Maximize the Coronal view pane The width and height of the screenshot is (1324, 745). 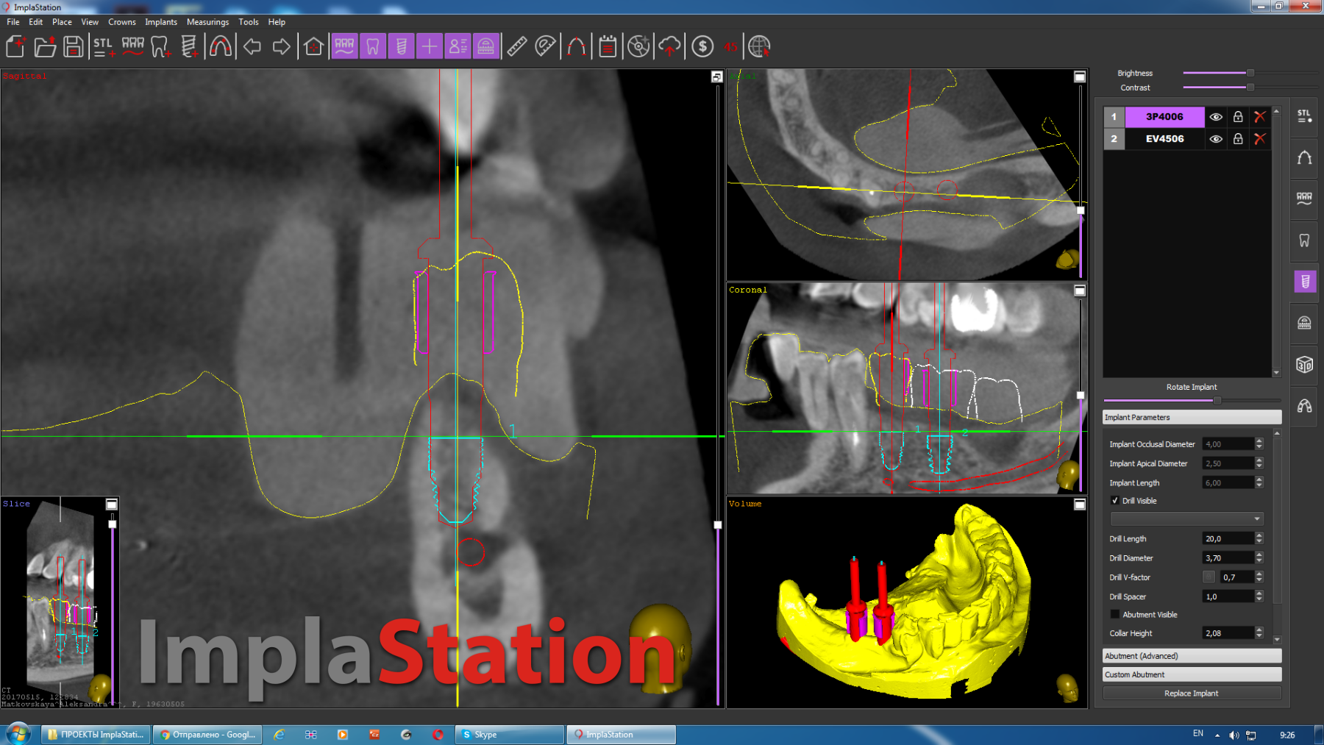pos(1080,290)
